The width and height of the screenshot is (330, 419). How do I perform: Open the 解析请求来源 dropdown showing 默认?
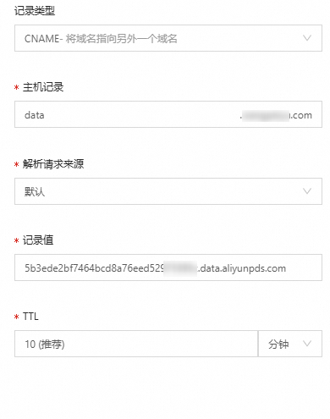(168, 191)
